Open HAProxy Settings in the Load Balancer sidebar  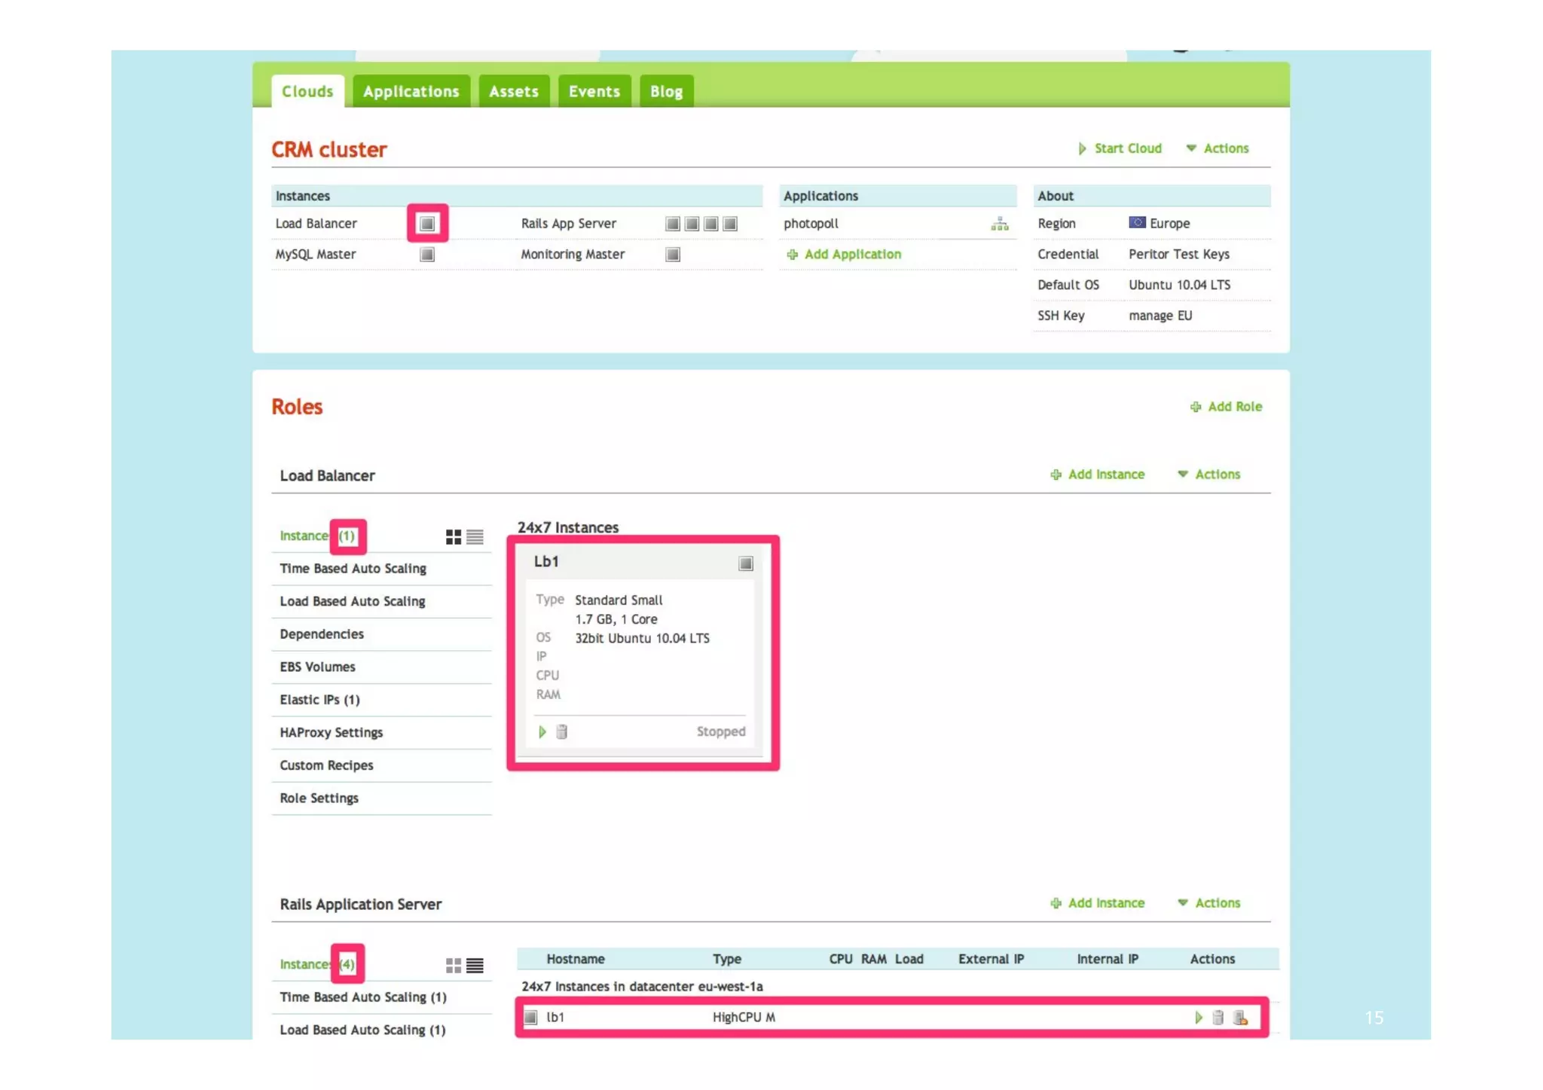331,732
